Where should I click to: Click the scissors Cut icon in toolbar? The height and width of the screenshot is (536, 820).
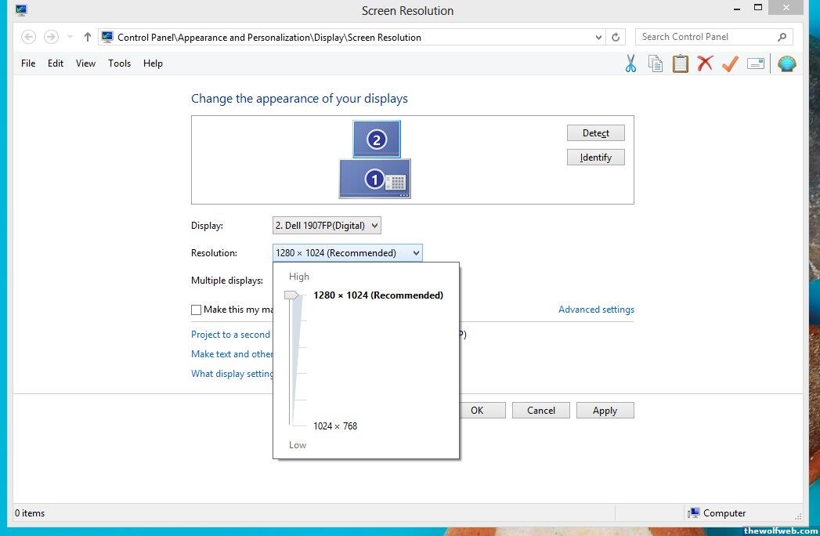click(x=630, y=64)
